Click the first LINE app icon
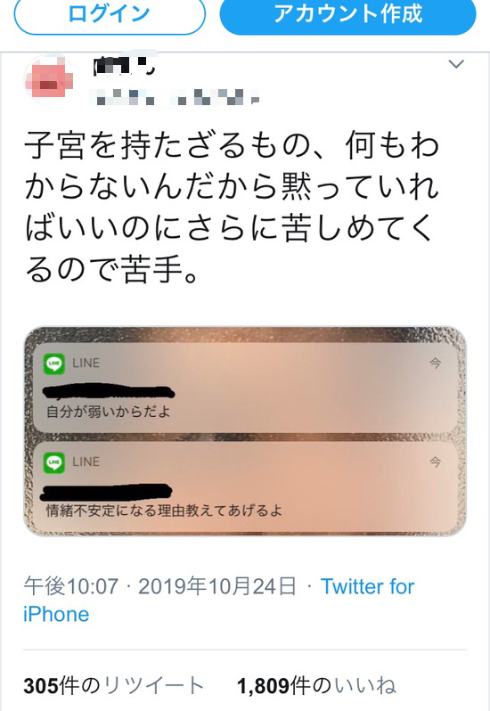 54,364
